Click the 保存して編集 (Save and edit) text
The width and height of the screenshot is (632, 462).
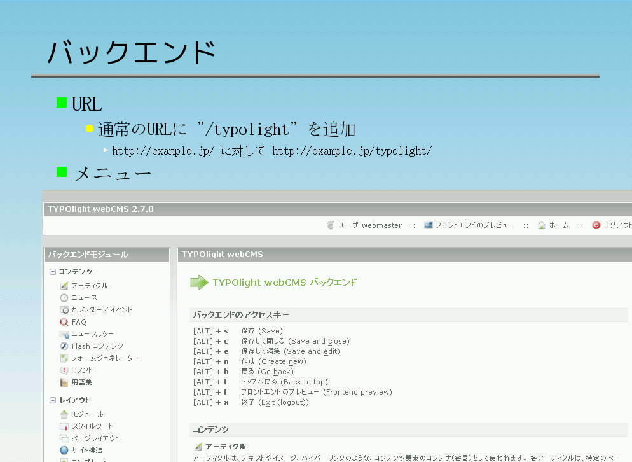coord(291,351)
